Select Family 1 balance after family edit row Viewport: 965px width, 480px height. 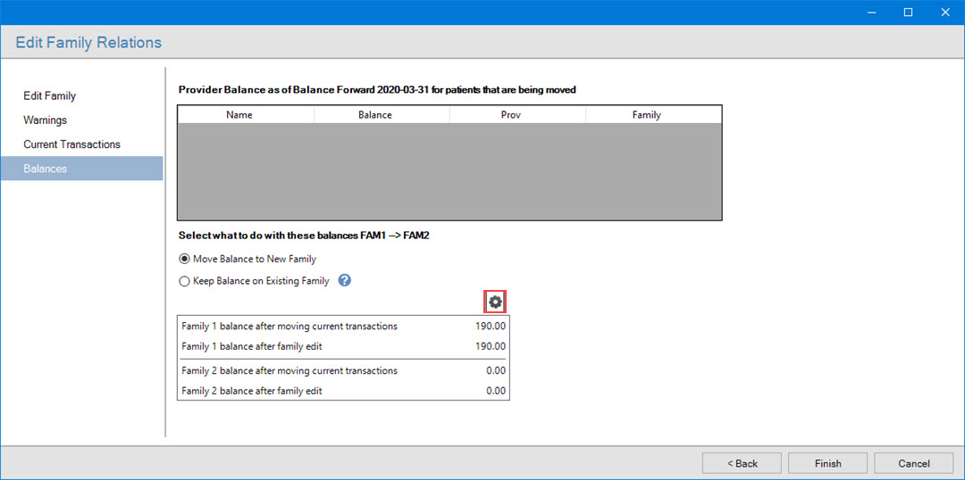(343, 346)
